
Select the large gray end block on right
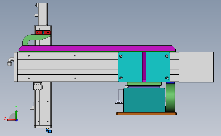pos(196,67)
